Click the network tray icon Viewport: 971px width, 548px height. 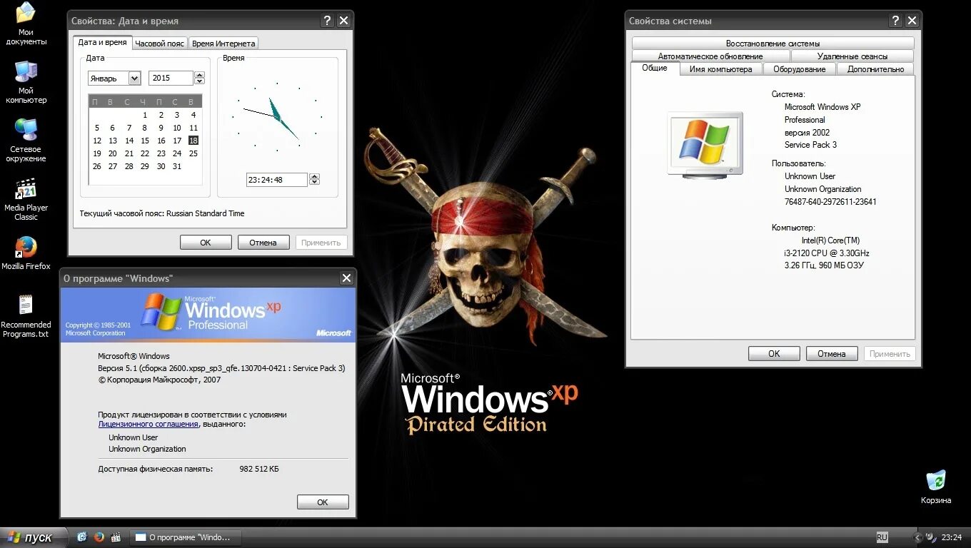click(930, 537)
